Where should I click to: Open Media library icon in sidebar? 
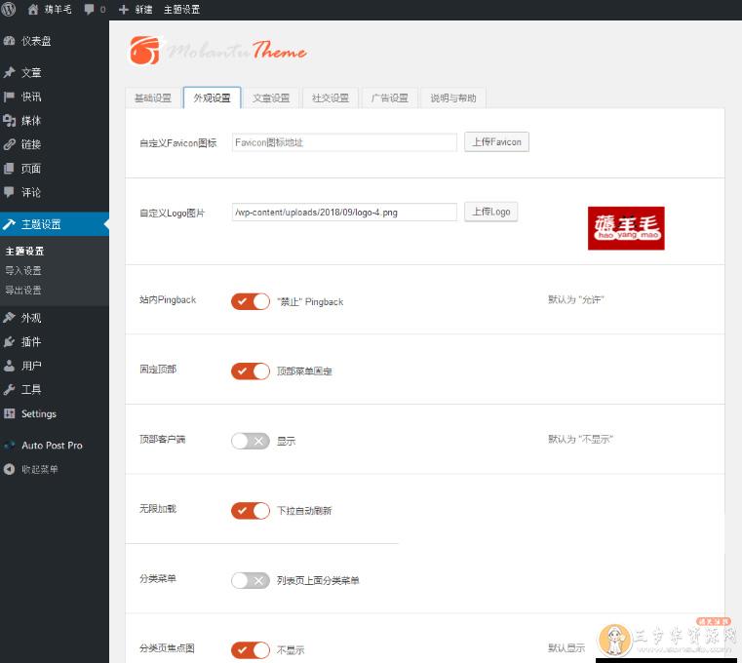click(10, 121)
